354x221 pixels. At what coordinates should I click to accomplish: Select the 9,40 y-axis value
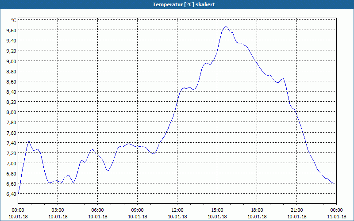(12, 40)
